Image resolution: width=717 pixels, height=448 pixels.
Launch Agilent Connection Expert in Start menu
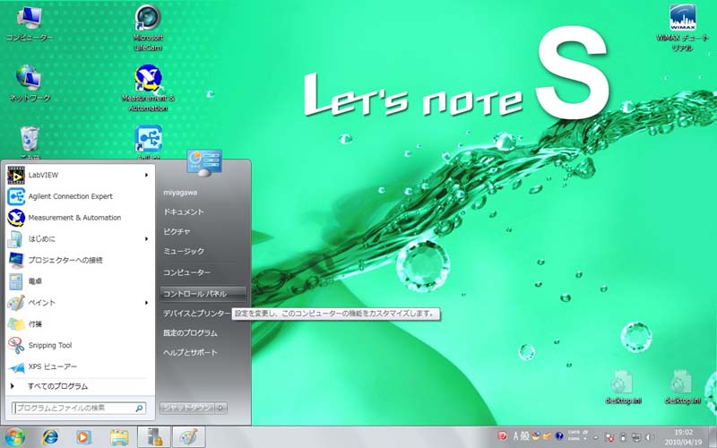(79, 196)
